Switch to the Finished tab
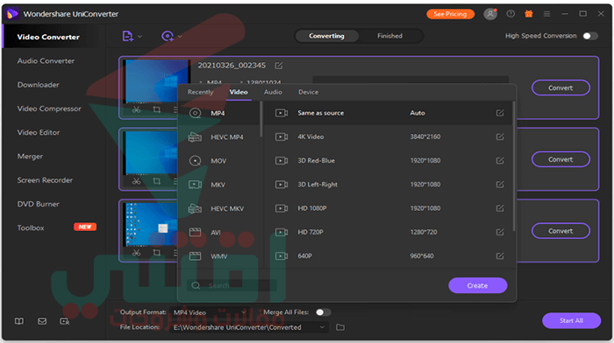 click(389, 36)
